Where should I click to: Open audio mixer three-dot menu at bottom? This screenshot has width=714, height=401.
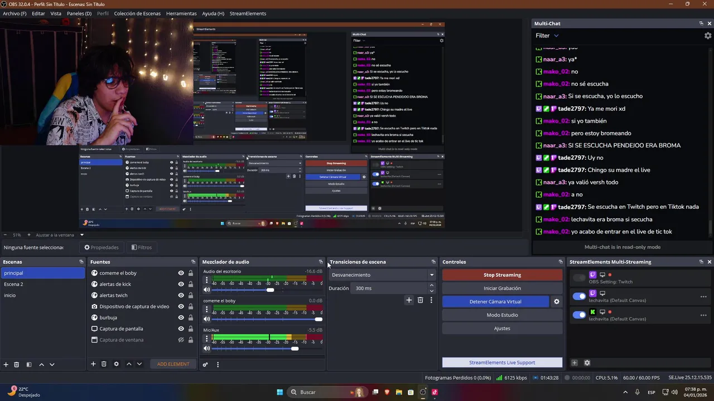coord(218,365)
